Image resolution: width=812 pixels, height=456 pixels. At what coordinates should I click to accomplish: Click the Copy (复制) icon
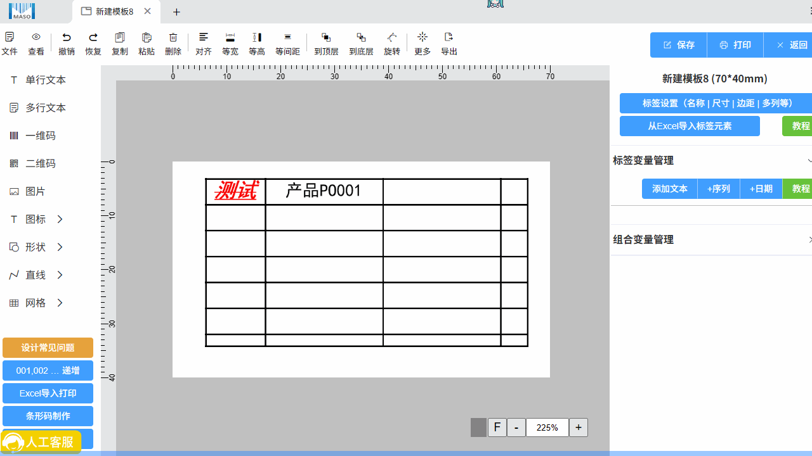pos(120,38)
